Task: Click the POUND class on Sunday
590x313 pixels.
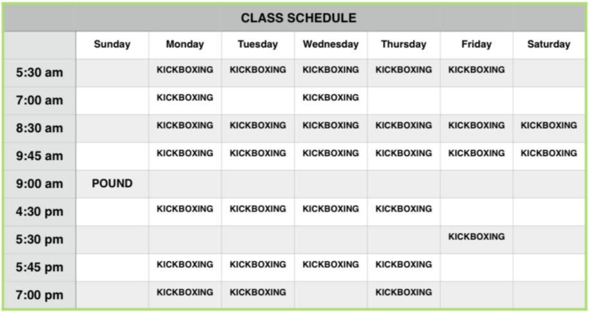Action: [x=112, y=183]
